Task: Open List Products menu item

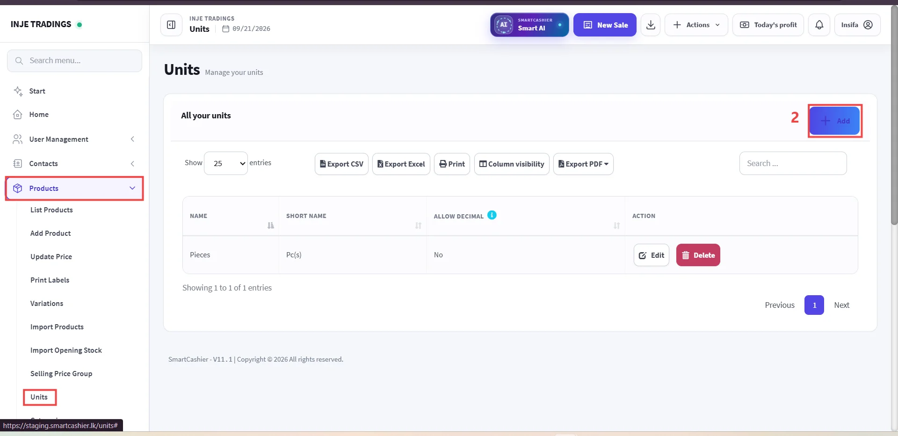Action: coord(51,210)
